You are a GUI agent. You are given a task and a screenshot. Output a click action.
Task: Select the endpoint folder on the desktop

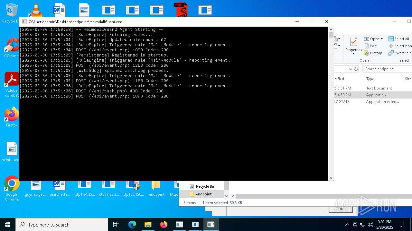pyautogui.click(x=157, y=189)
